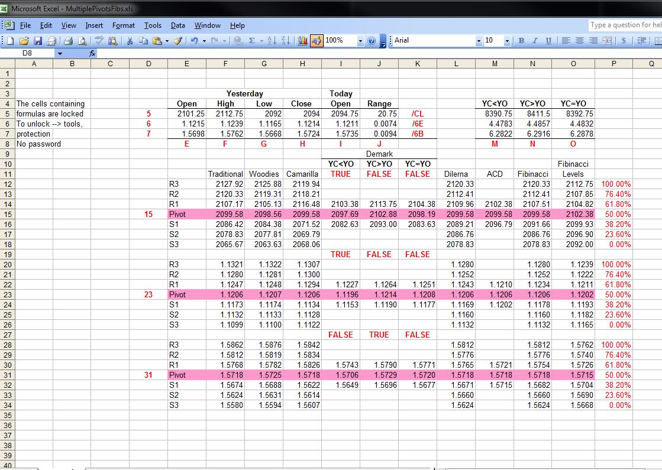Print the spreadsheet with the printer icon

point(69,41)
